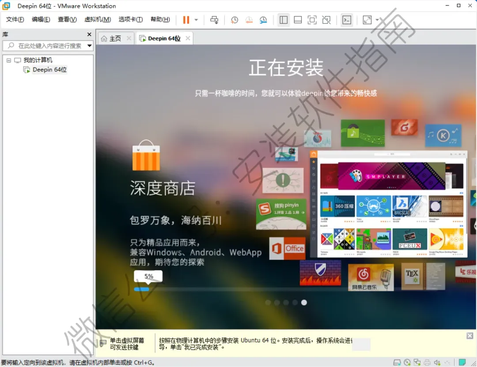Click the 360压缩 tile in store preview
Screen dimensions: 477x367
tap(337, 206)
